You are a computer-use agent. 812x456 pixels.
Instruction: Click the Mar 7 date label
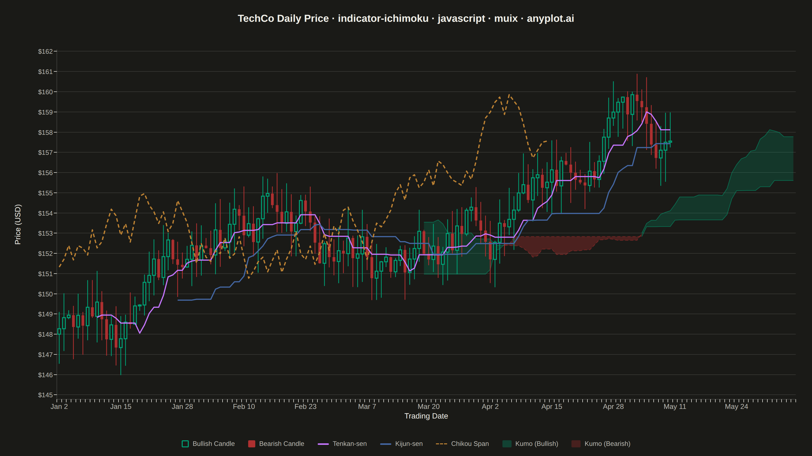click(367, 407)
